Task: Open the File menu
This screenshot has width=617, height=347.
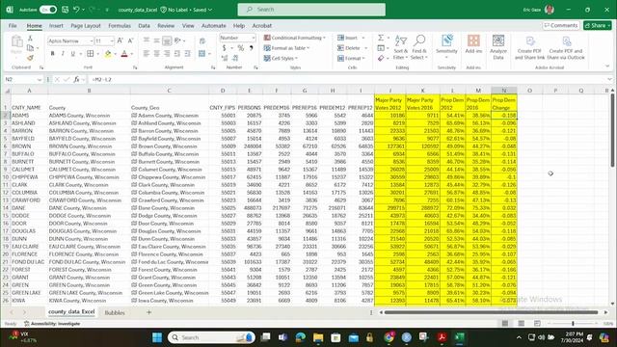Action: click(13, 26)
